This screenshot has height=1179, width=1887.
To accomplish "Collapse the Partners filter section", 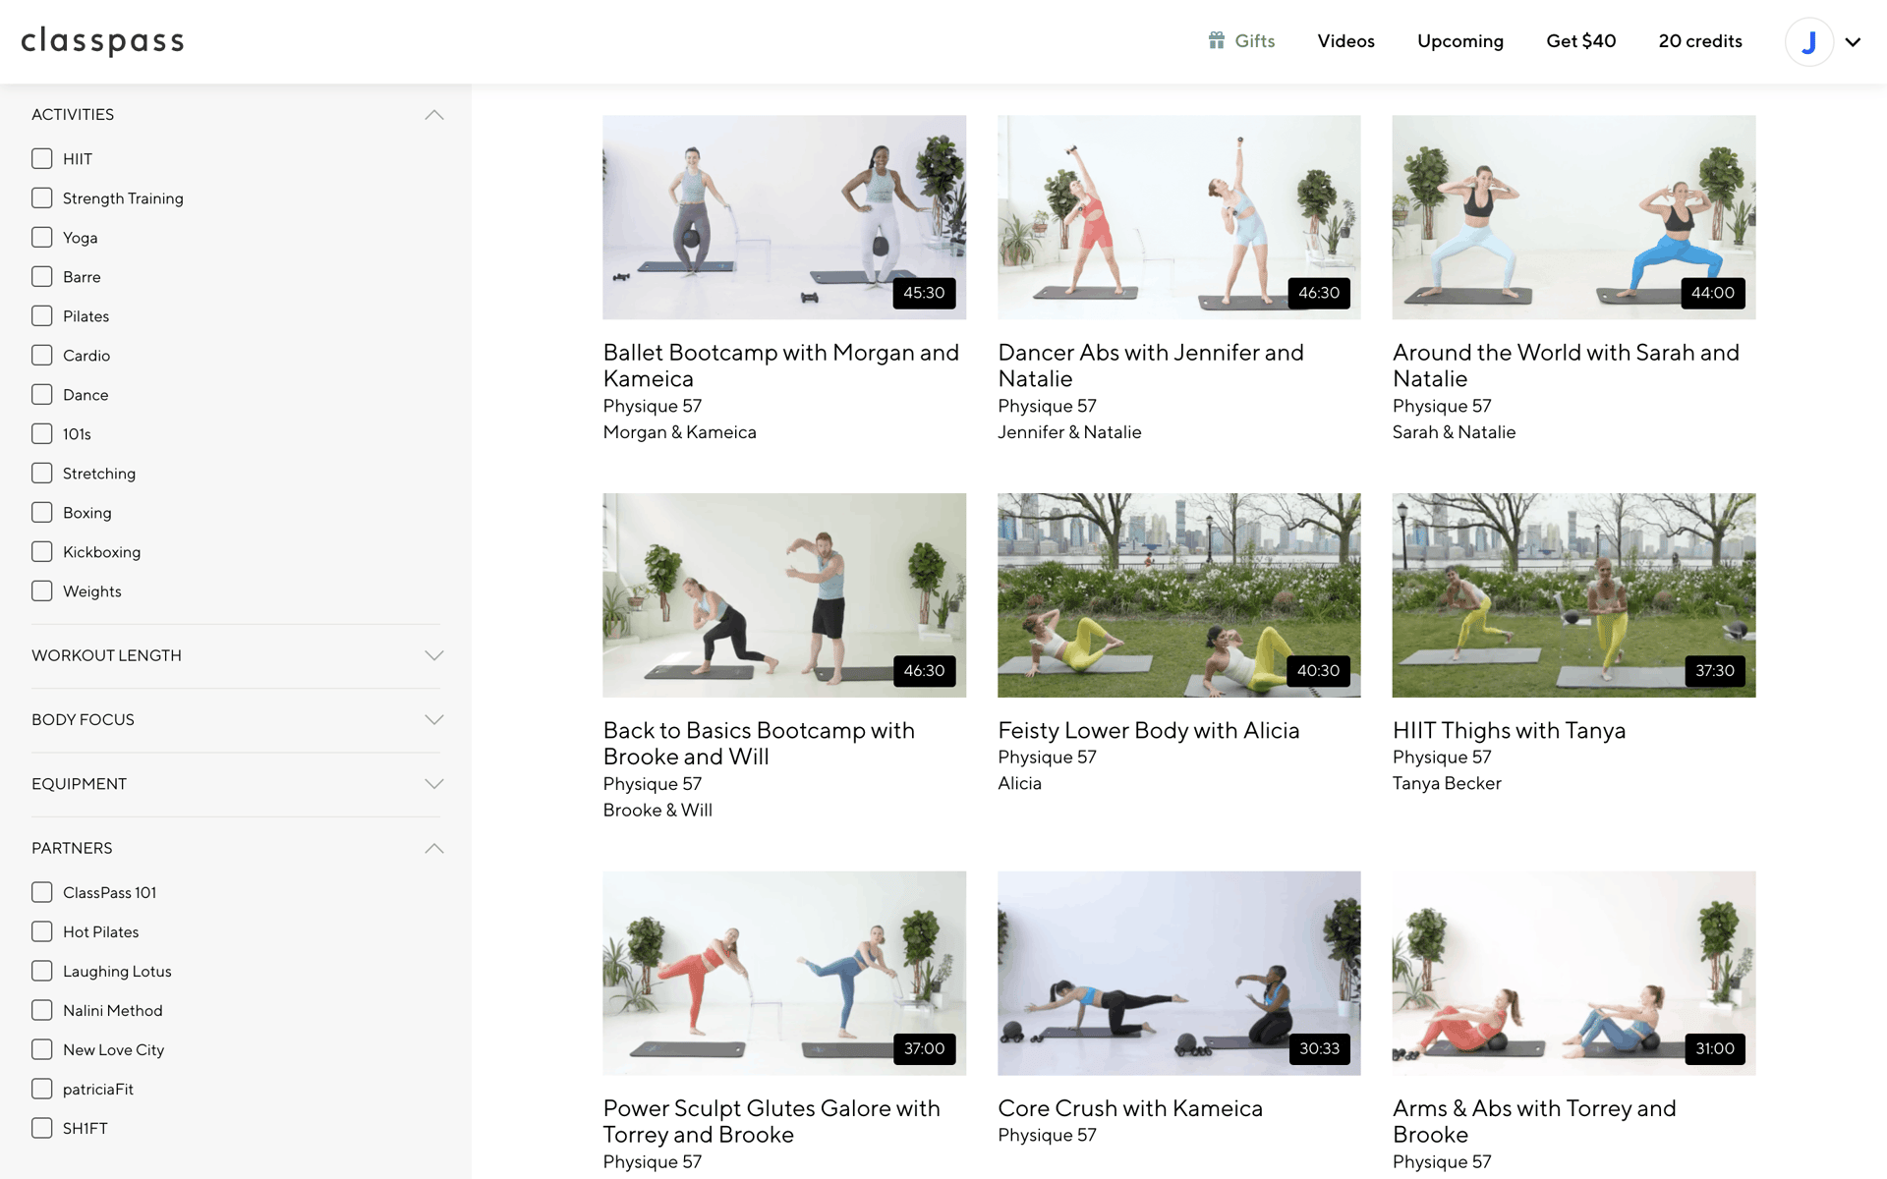I will point(434,849).
